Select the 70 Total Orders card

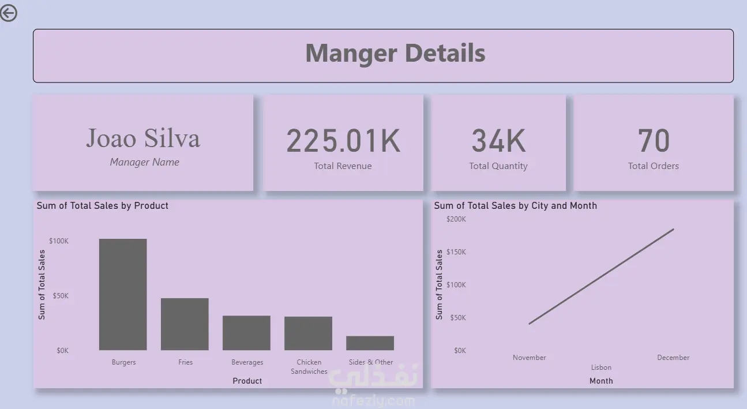click(654, 142)
